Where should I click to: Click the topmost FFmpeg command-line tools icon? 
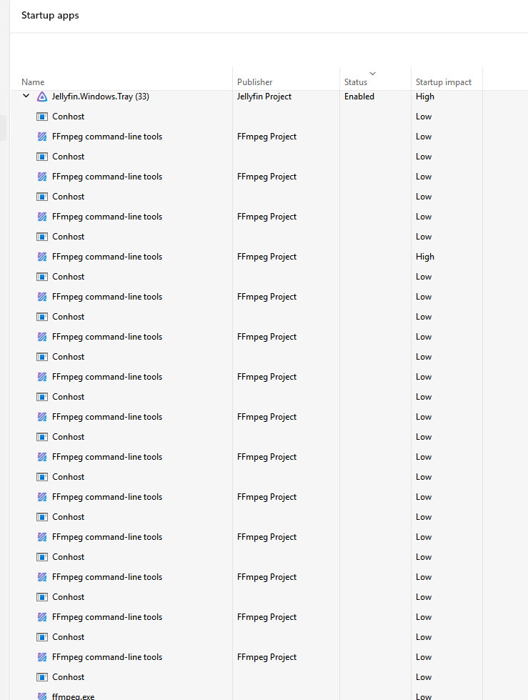coord(42,137)
